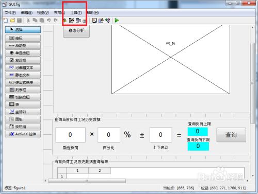258x194 pixels.
Task: Open the Tab Order Editor
Action: point(78,21)
